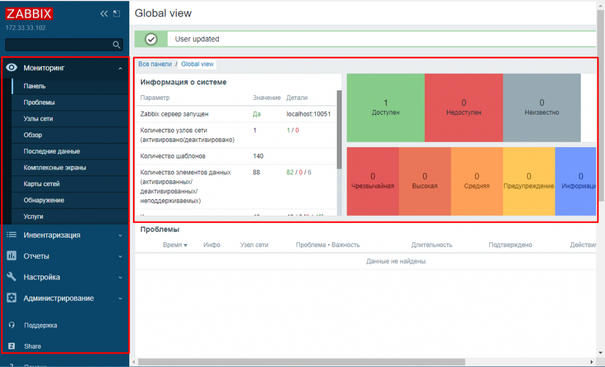This screenshot has width=605, height=367.
Task: Click into the sidebar search field
Action: point(58,45)
